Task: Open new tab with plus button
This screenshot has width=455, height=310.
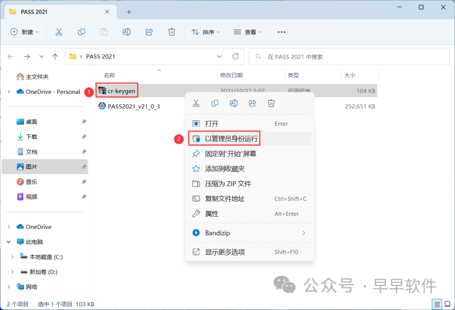Action: point(129,12)
